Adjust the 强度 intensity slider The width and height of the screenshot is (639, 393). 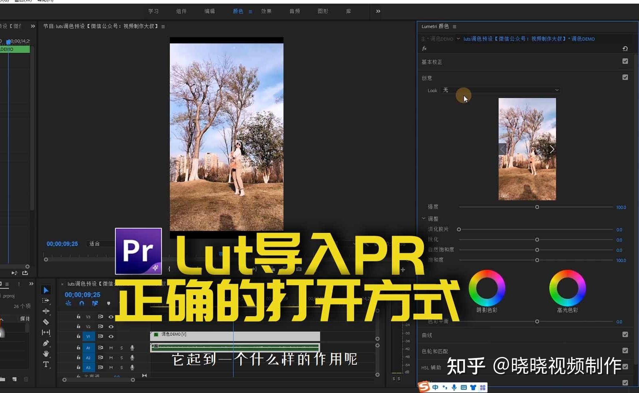pos(537,207)
